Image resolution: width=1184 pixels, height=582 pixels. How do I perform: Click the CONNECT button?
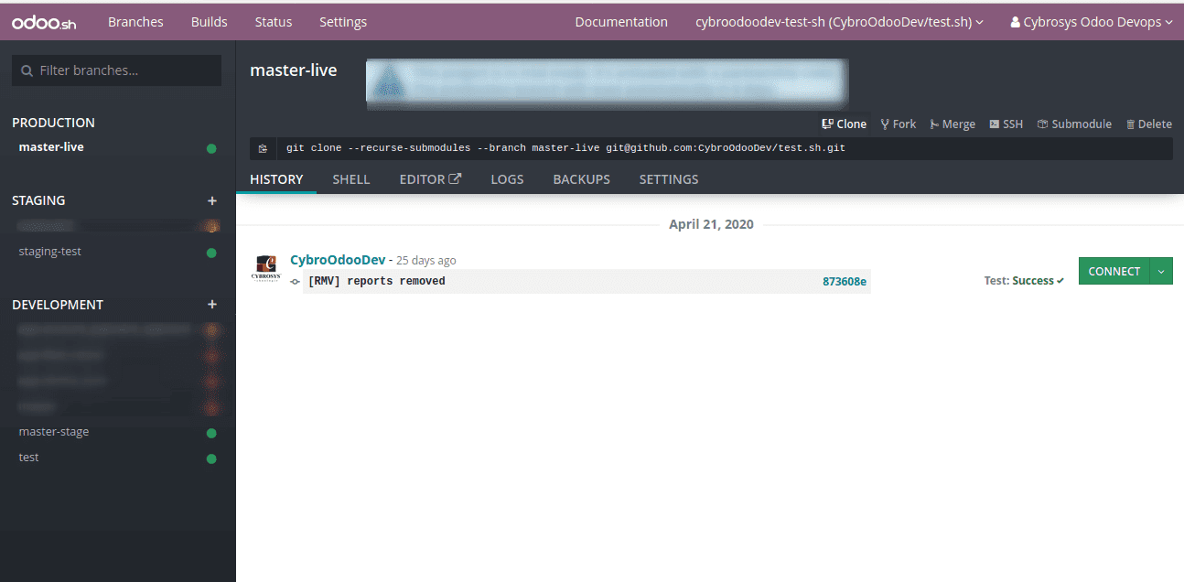point(1114,271)
